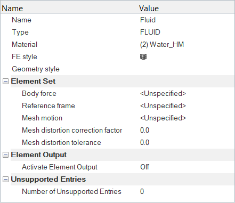Click the empty Geometry style value cell
Viewport: 235px width, 203px height.
pyautogui.click(x=186, y=69)
